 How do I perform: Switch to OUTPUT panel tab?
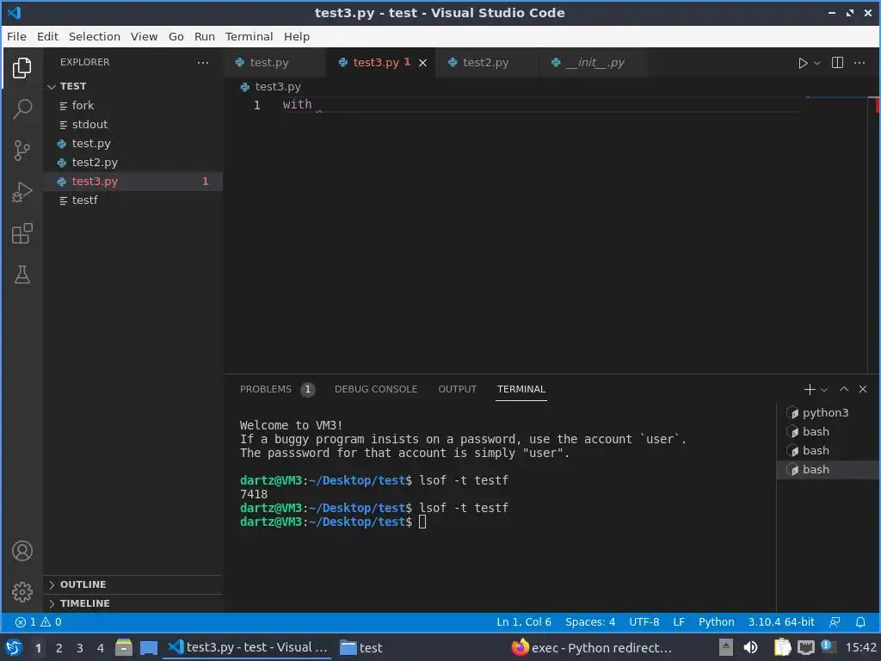(458, 389)
